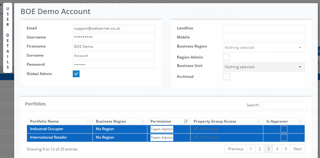The image size is (320, 158).
Task: Click the Surname input field
Action: (x=114, y=56)
